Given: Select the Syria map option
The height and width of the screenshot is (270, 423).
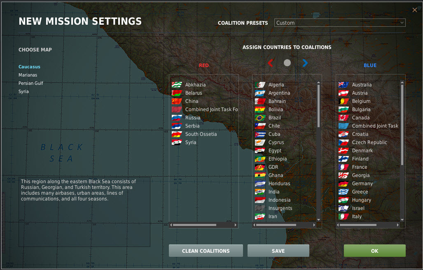Looking at the screenshot, I should (x=24, y=91).
